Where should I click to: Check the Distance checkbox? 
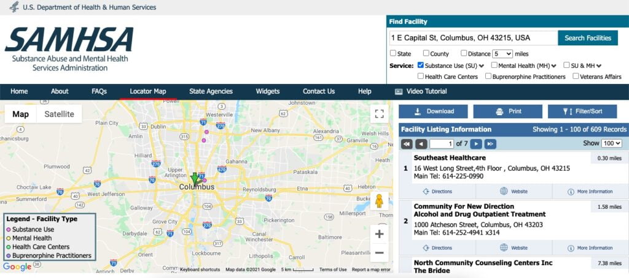point(464,53)
